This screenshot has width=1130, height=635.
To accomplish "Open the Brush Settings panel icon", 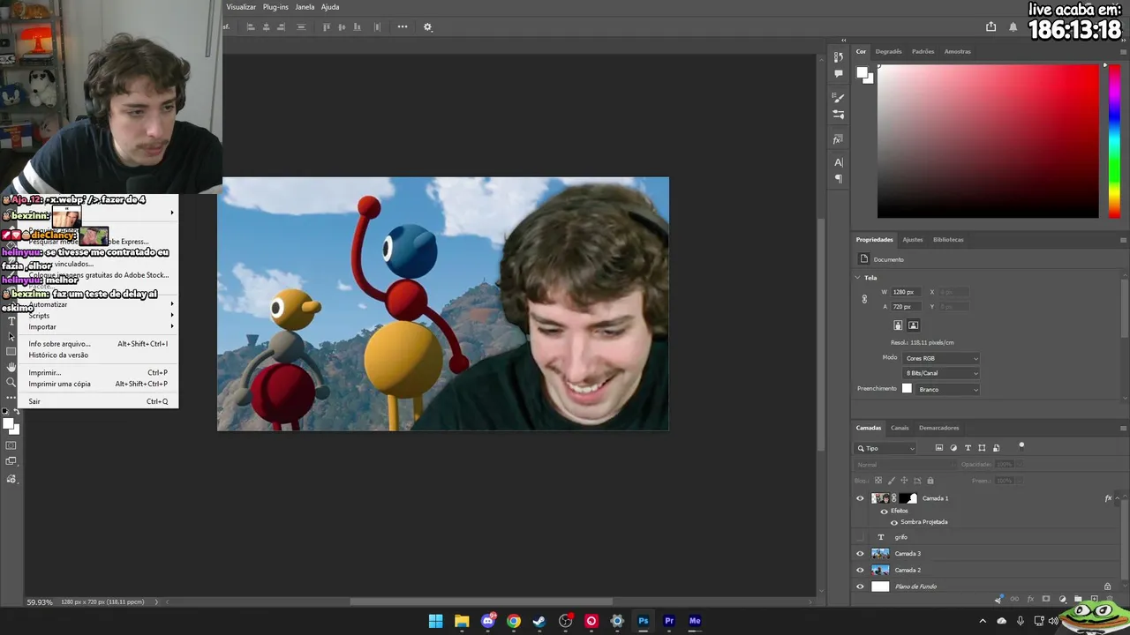I will [x=839, y=98].
